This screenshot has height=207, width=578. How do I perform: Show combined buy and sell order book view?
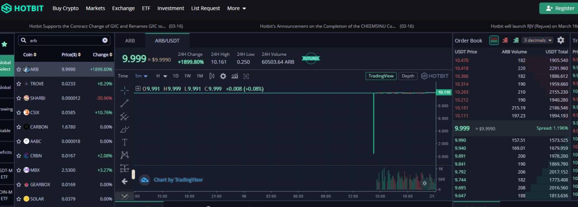coord(494,40)
